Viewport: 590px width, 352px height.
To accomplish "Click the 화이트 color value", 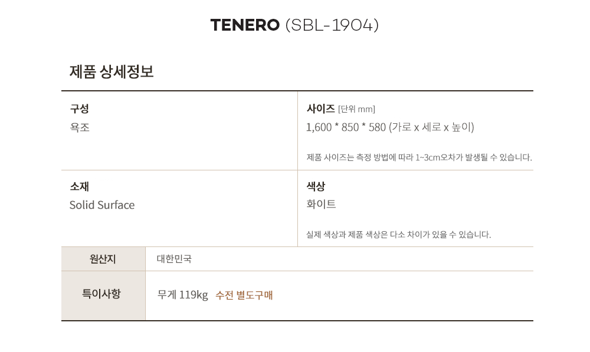I will pyautogui.click(x=321, y=205).
